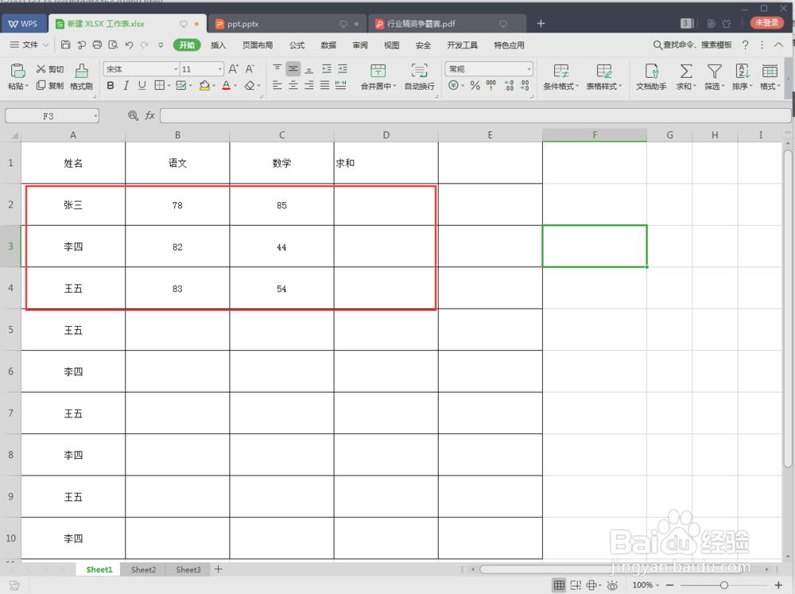Image resolution: width=795 pixels, height=594 pixels.
Task: Toggle eye protection mode in status bar
Action: (x=612, y=585)
